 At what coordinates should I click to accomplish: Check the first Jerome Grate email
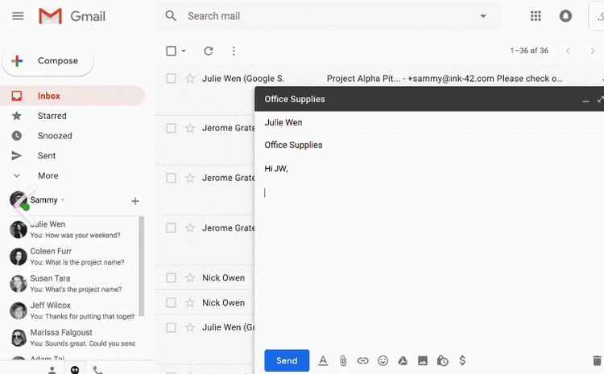(171, 128)
